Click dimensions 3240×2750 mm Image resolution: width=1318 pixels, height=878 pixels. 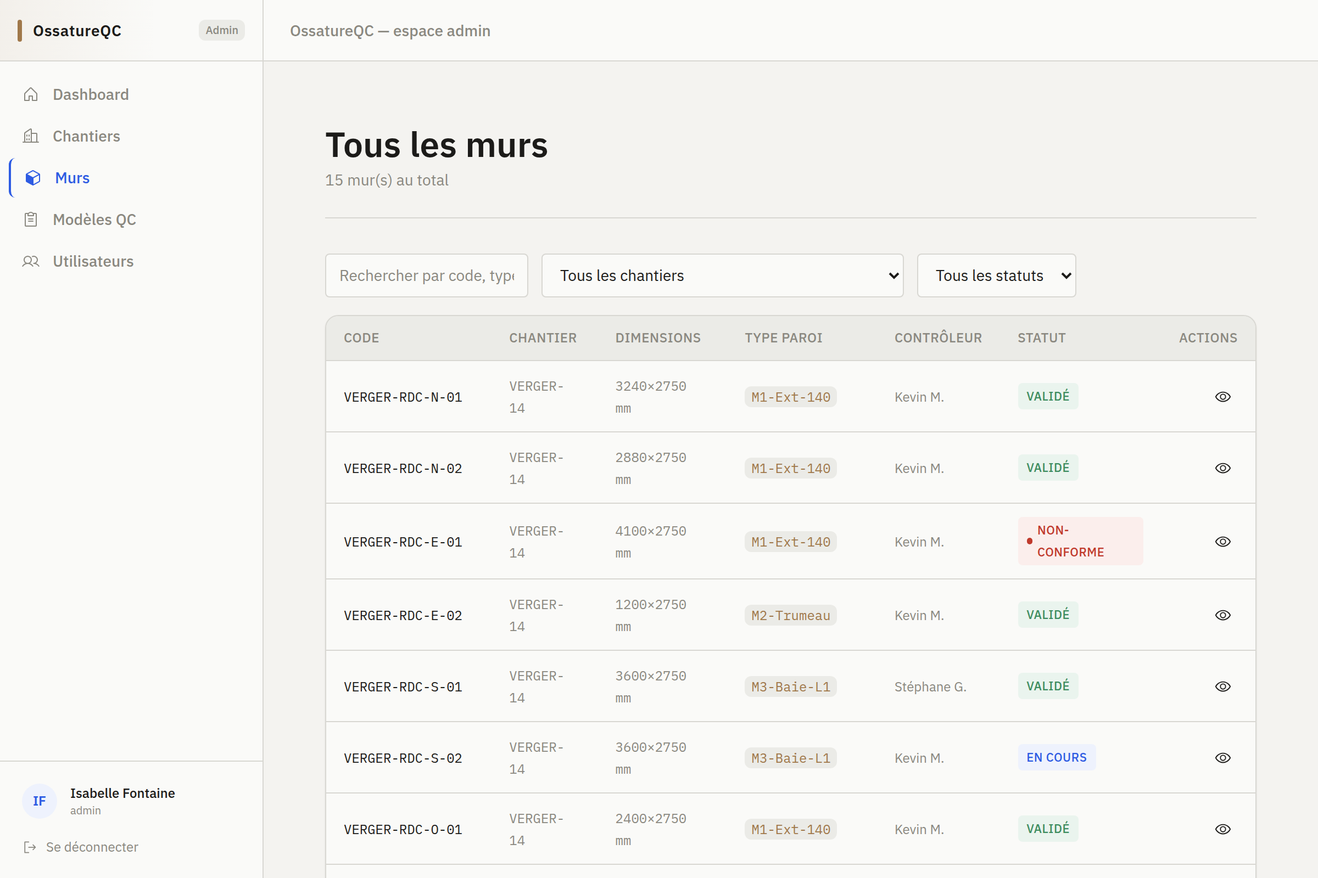(651, 397)
